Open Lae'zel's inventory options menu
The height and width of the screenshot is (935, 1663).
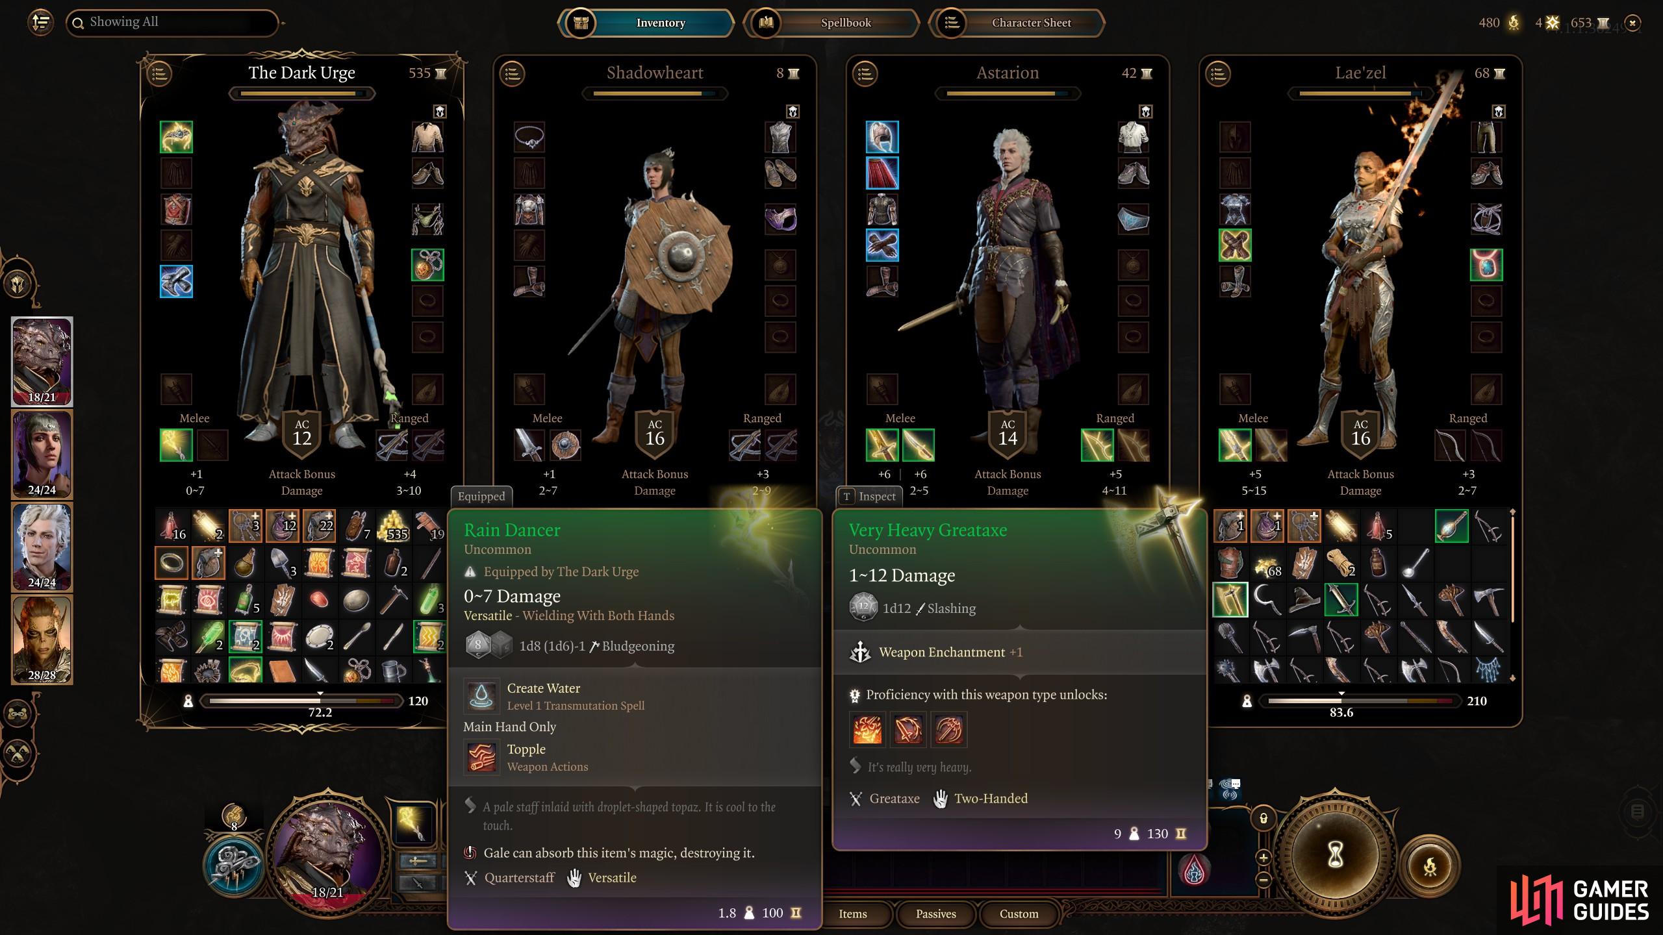(1218, 73)
